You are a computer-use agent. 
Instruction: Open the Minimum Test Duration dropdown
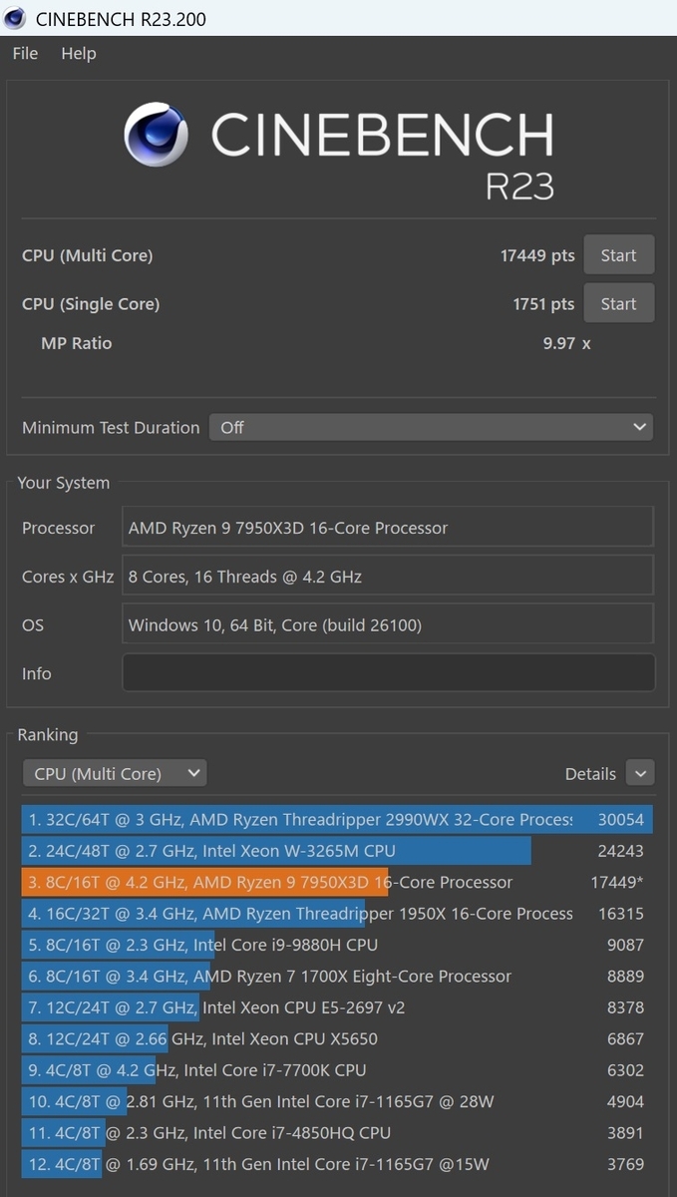431,427
